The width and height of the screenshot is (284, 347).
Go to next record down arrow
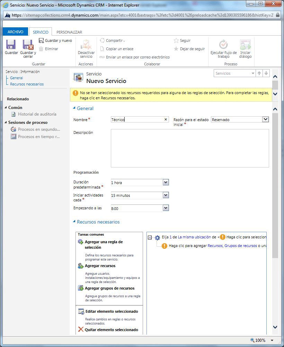coord(266,73)
